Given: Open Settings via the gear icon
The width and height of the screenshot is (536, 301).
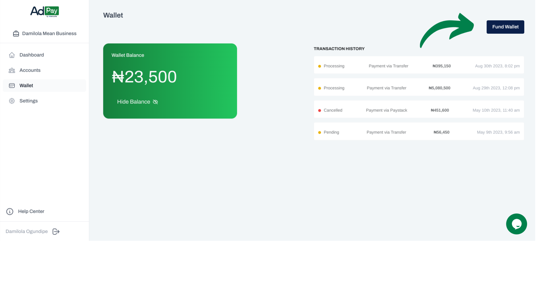Looking at the screenshot, I should [x=12, y=101].
